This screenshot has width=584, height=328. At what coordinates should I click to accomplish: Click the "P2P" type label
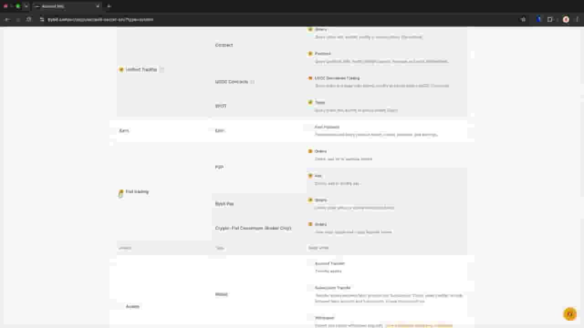[219, 167]
